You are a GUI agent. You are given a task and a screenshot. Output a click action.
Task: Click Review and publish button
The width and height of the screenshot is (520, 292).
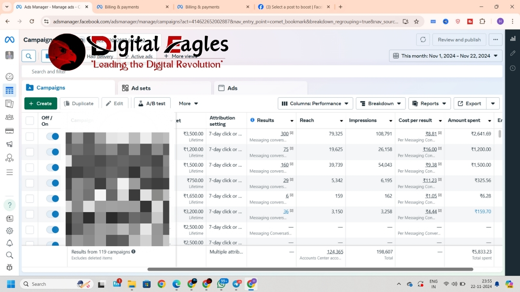click(x=459, y=40)
